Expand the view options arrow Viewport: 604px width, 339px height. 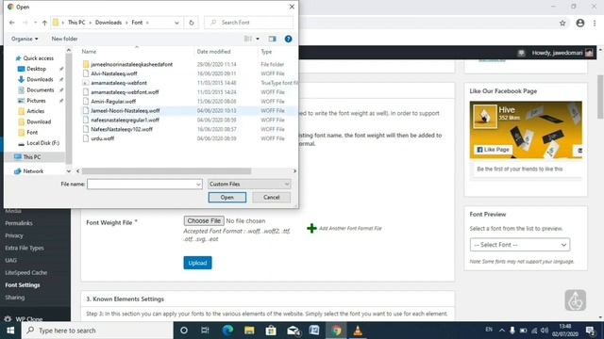click(x=258, y=39)
